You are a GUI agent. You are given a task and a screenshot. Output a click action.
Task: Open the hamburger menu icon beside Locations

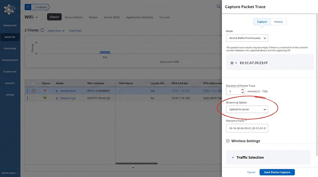coord(28,7)
